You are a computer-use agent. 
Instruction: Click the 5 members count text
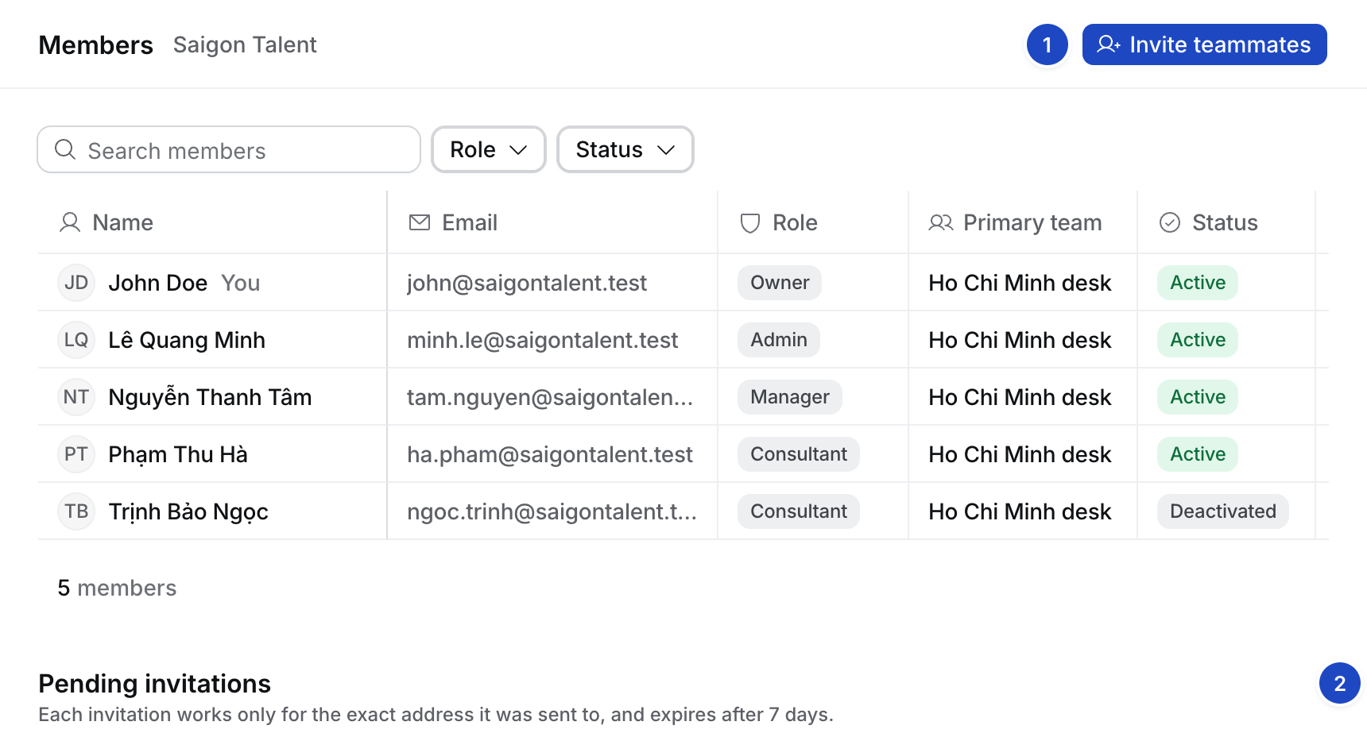pyautogui.click(x=117, y=588)
